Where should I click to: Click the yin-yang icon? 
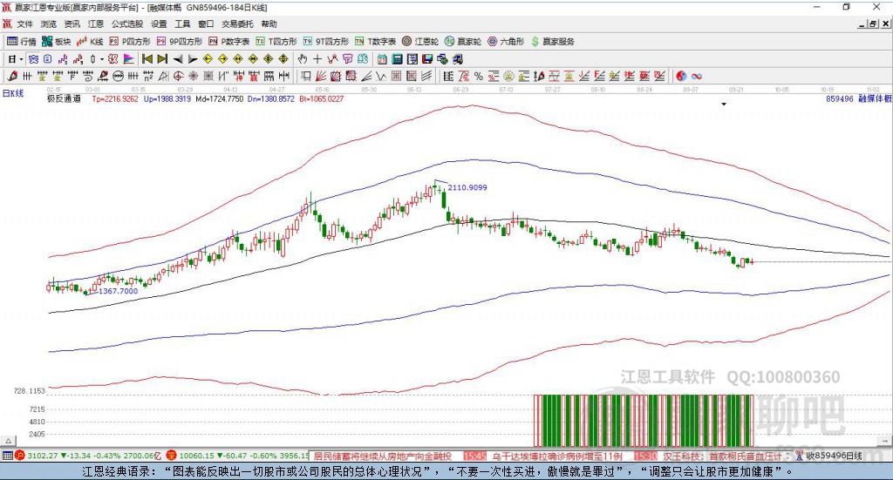point(681,76)
